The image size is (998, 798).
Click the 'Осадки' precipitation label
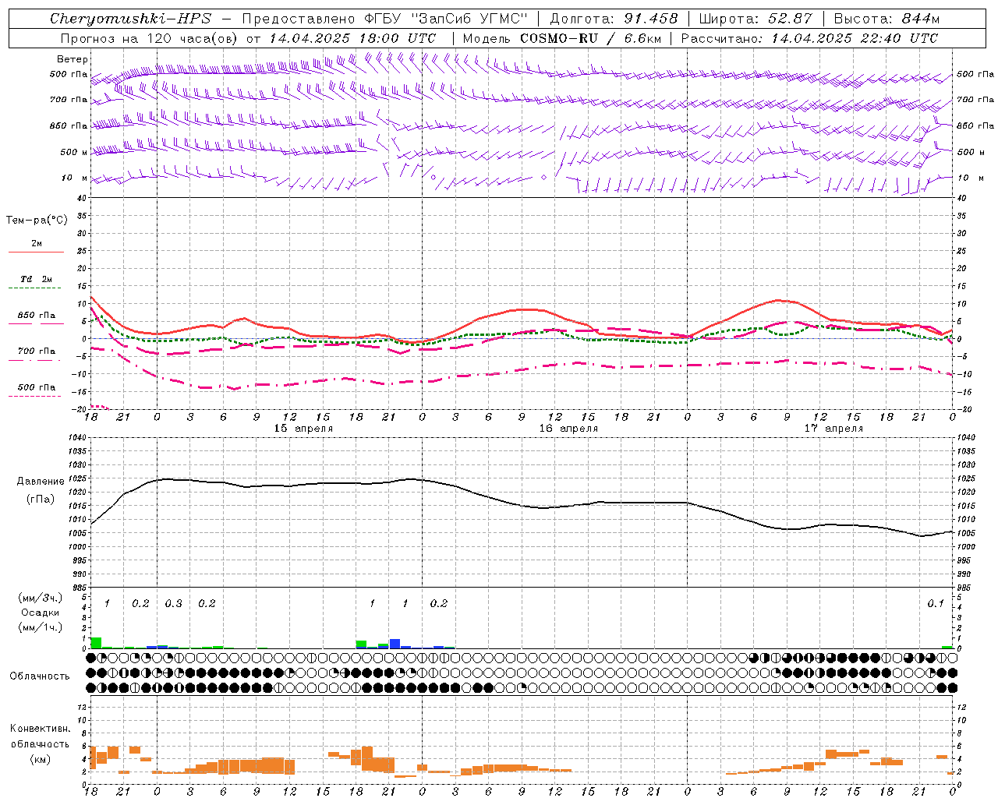40,613
